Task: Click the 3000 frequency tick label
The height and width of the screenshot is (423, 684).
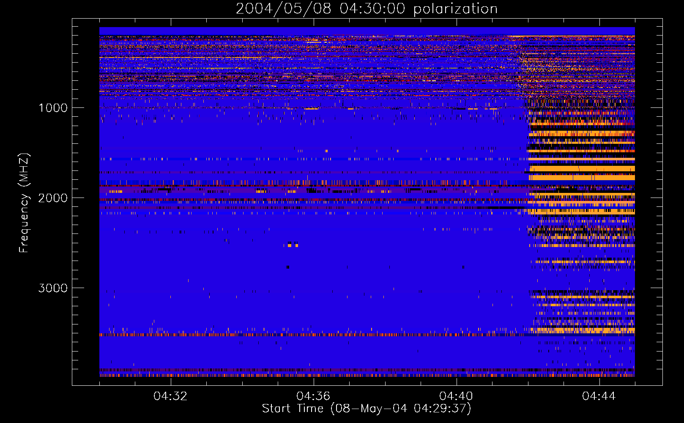Action: coord(53,288)
